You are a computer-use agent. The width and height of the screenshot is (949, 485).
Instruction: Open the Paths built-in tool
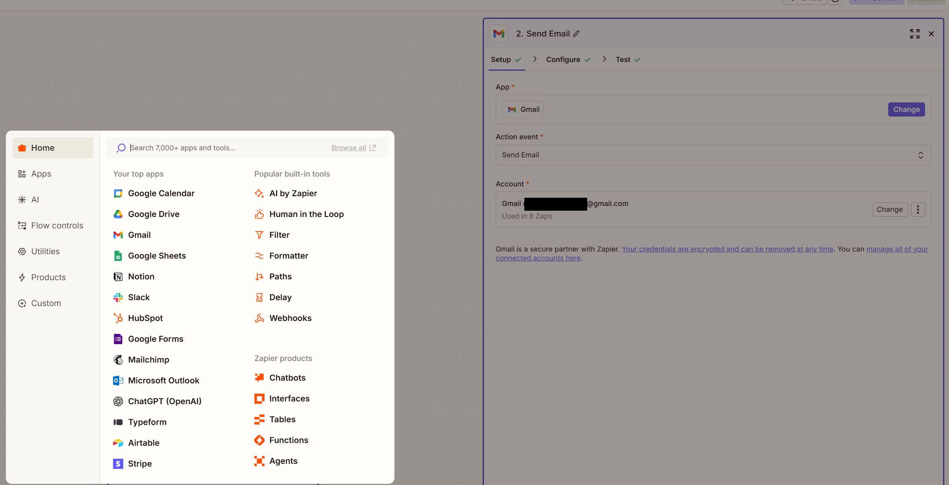point(280,276)
